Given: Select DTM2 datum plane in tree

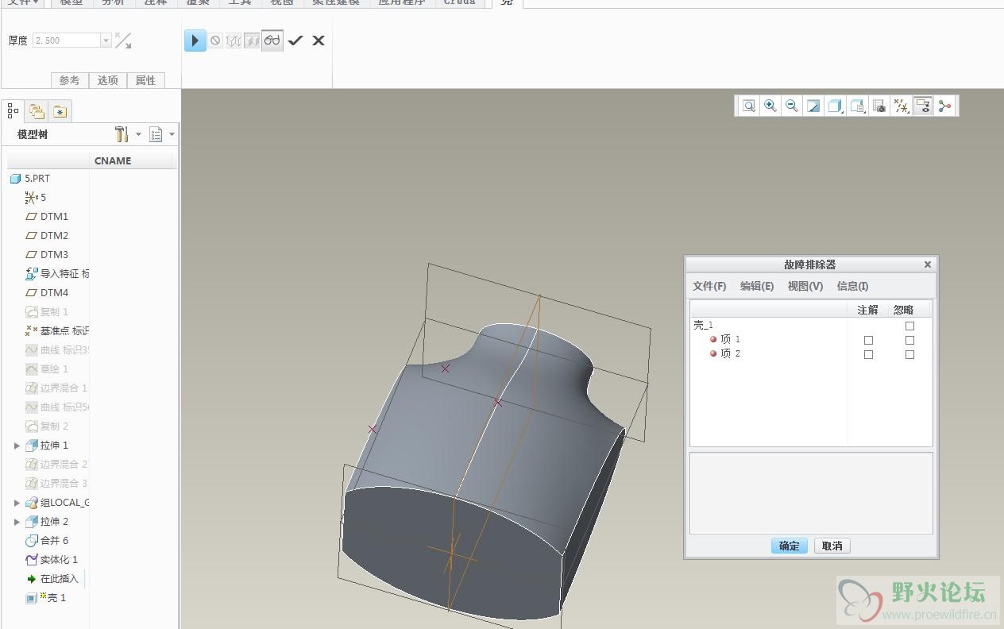Looking at the screenshot, I should point(47,235).
